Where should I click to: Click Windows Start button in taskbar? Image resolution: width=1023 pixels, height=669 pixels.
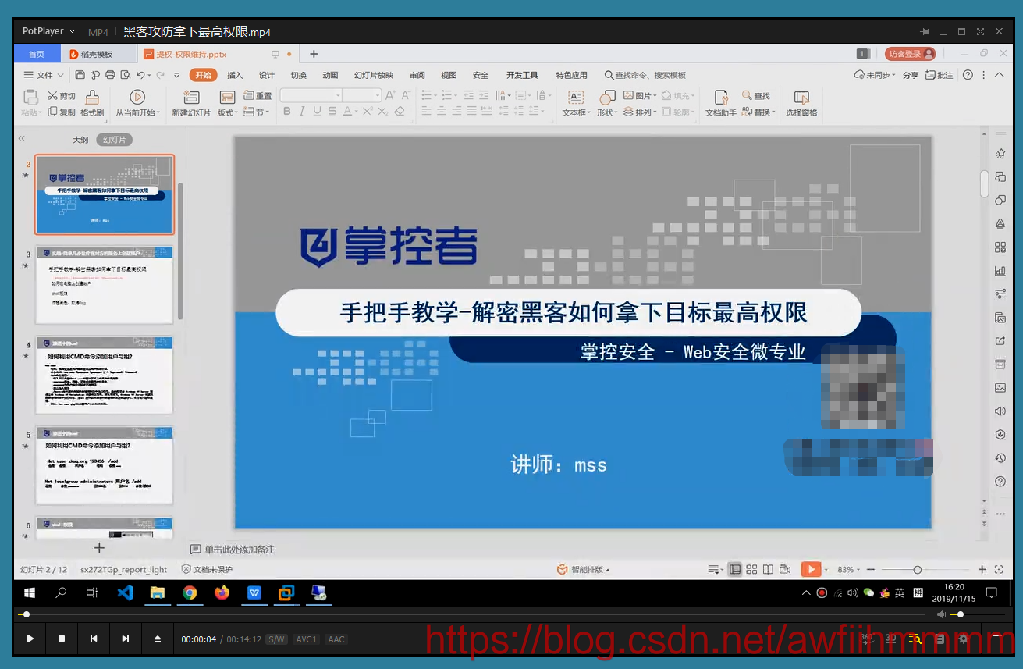click(x=29, y=593)
